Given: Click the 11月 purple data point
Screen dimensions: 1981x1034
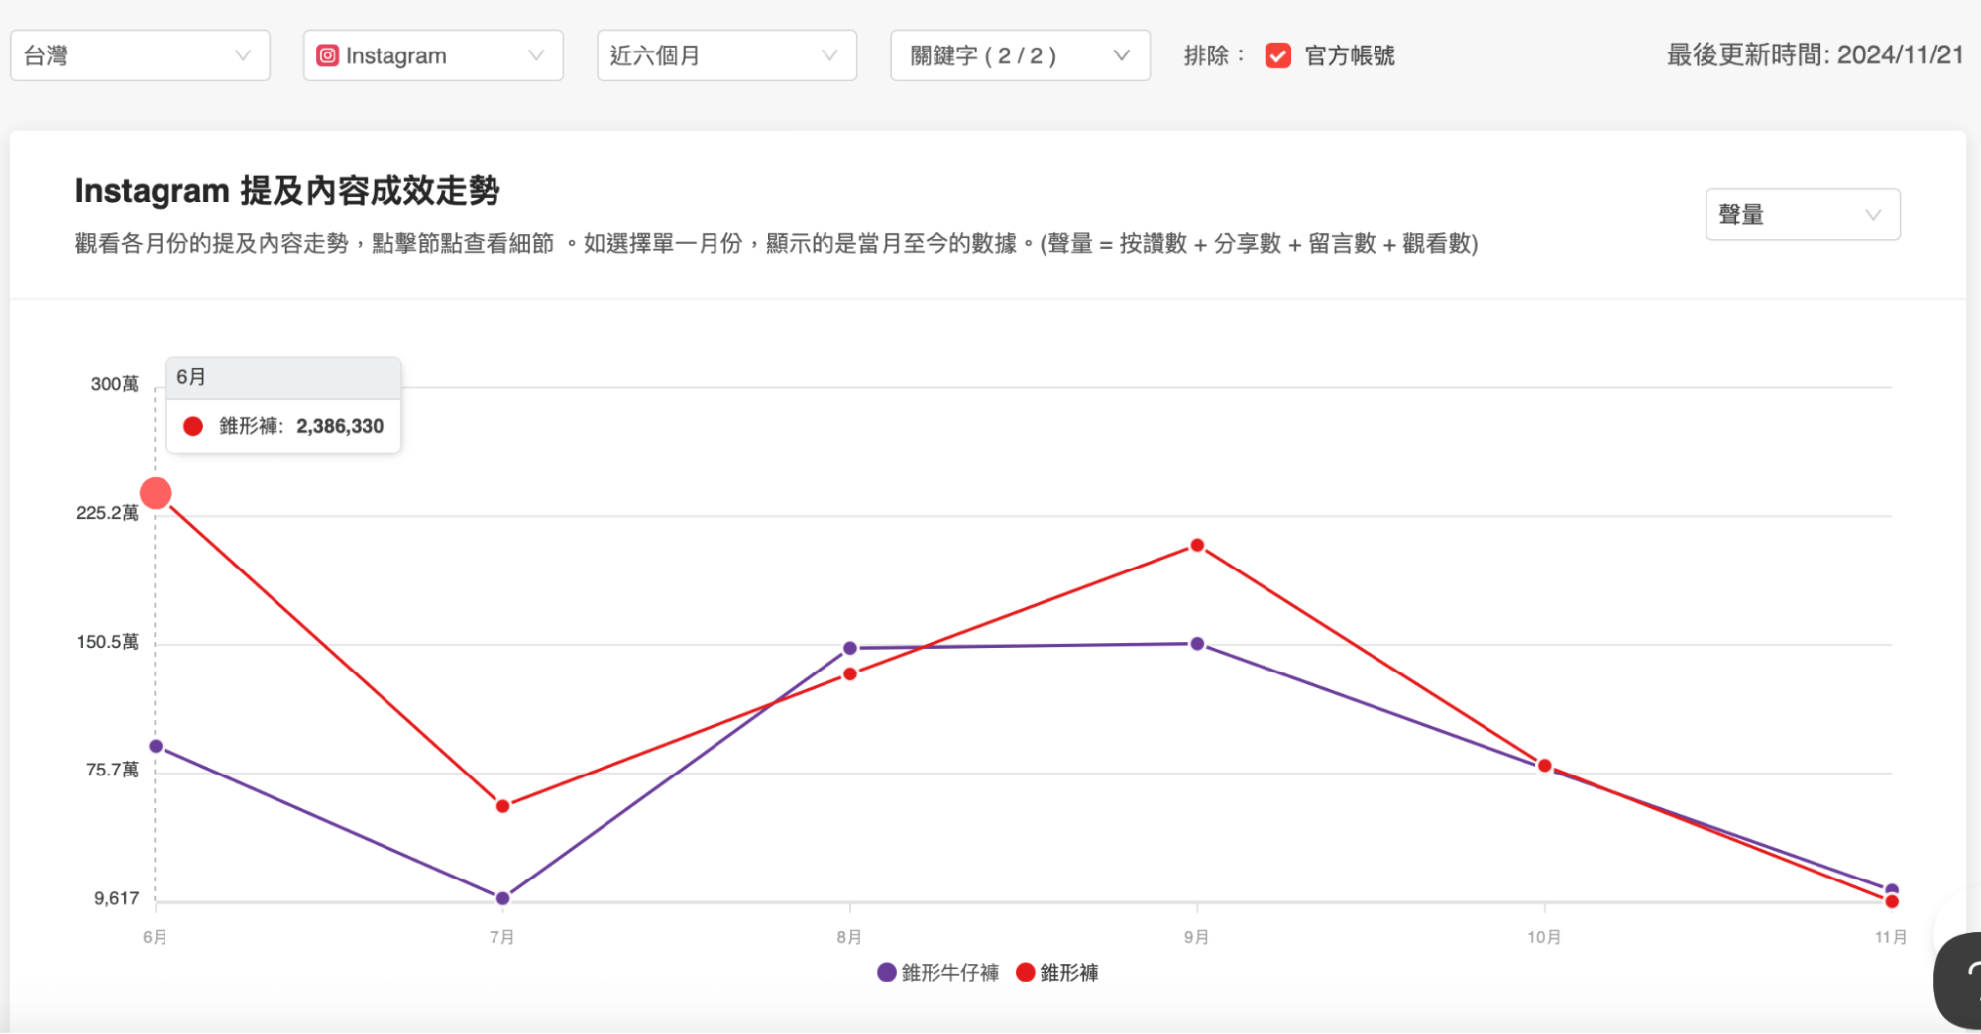Looking at the screenshot, I should click(1891, 889).
